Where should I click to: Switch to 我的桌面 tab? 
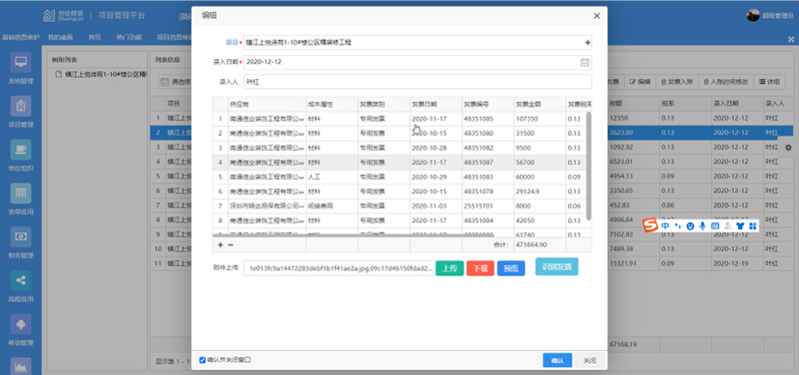coord(60,37)
